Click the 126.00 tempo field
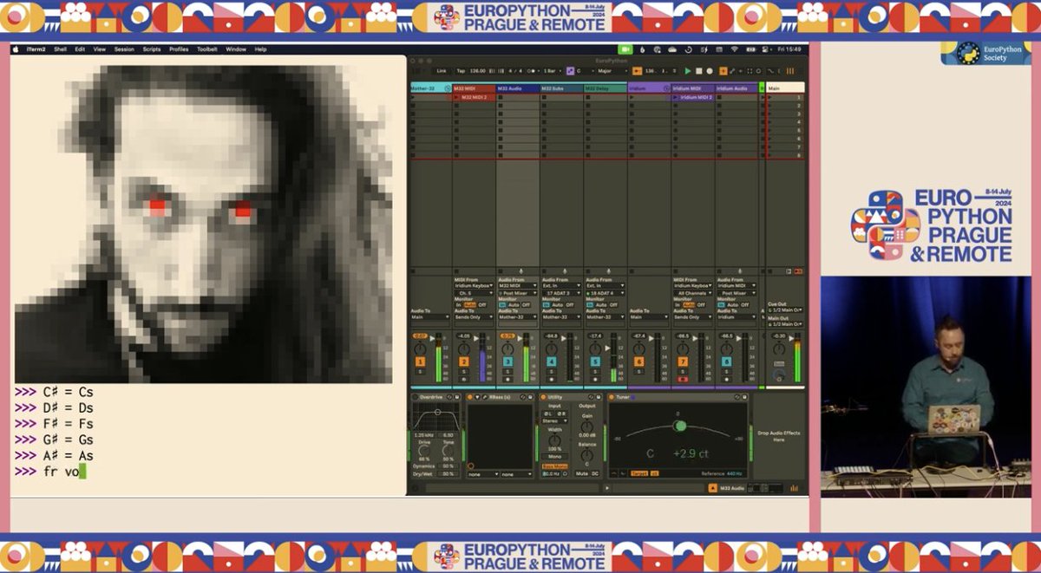Screen dimensions: 1041x573 click(477, 71)
